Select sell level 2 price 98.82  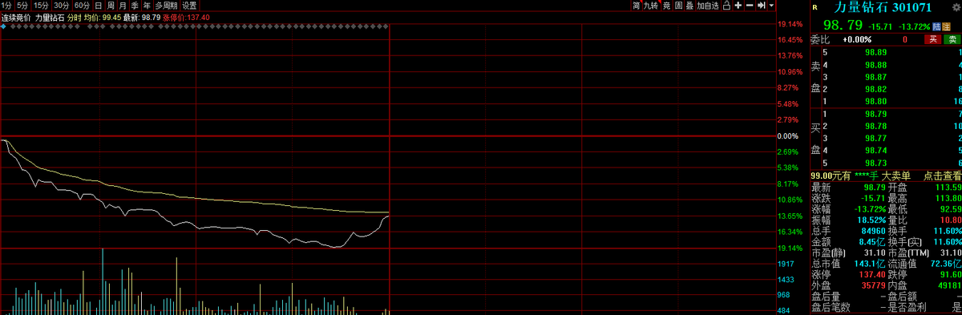coord(875,89)
